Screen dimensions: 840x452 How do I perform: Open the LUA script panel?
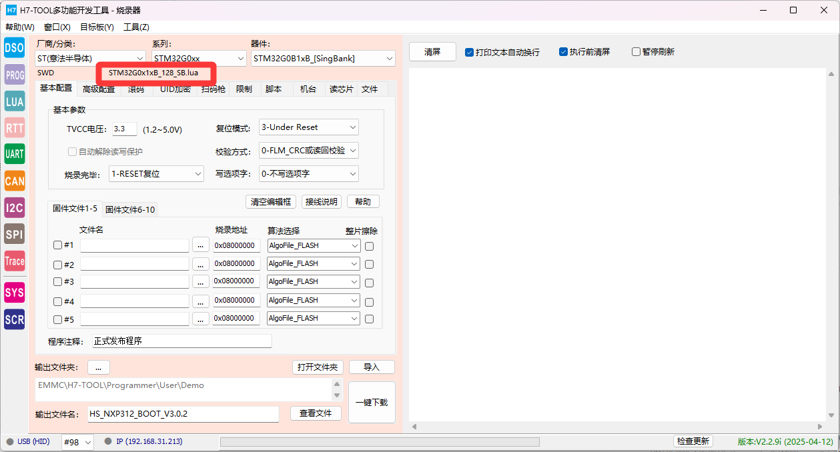tap(14, 101)
